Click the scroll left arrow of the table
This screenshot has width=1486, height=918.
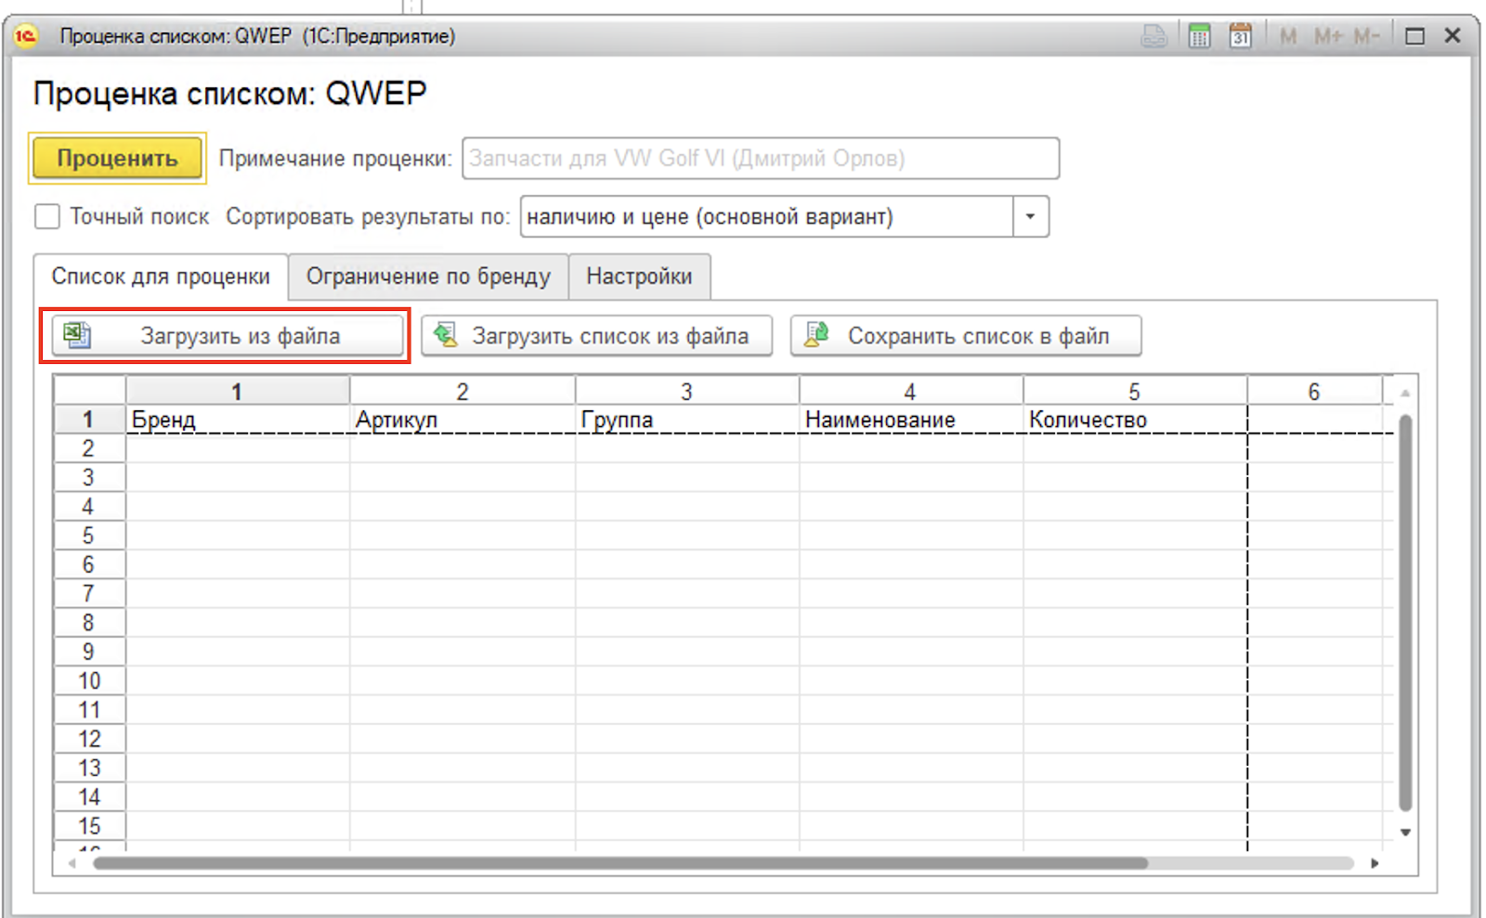pyautogui.click(x=72, y=863)
